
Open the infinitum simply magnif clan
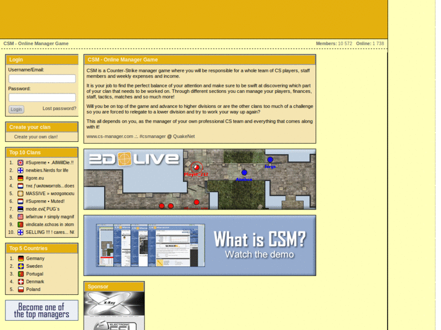click(x=50, y=217)
